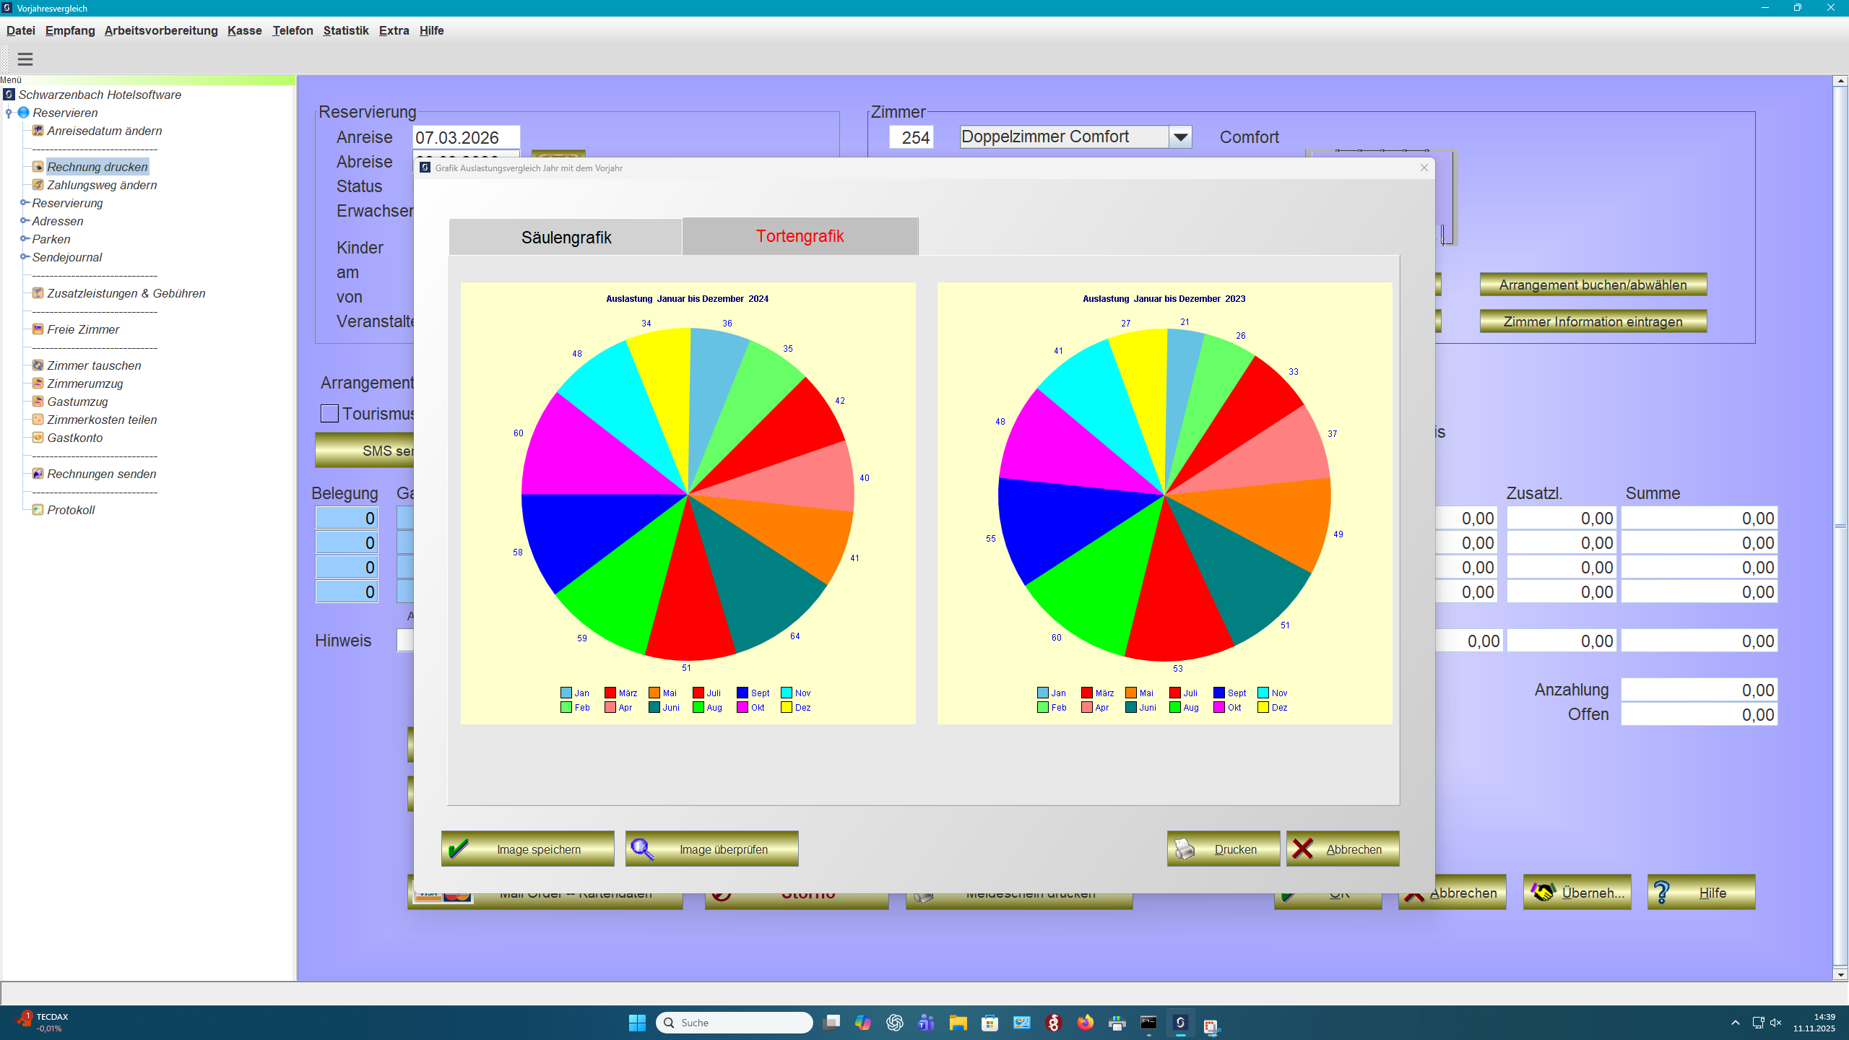Select the Zimmer tauschen swap icon
1849x1040 pixels.
point(38,365)
